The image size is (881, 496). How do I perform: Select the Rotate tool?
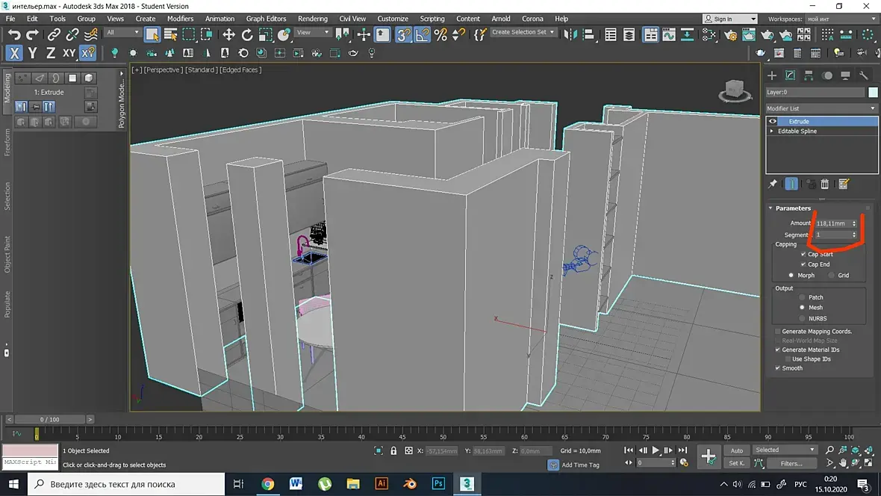(247, 34)
